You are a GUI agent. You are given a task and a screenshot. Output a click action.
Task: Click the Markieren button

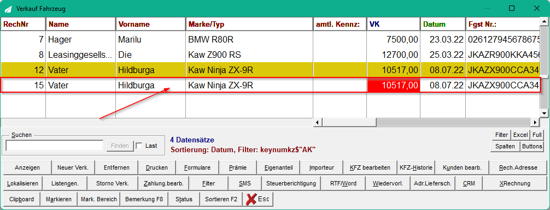point(58,199)
